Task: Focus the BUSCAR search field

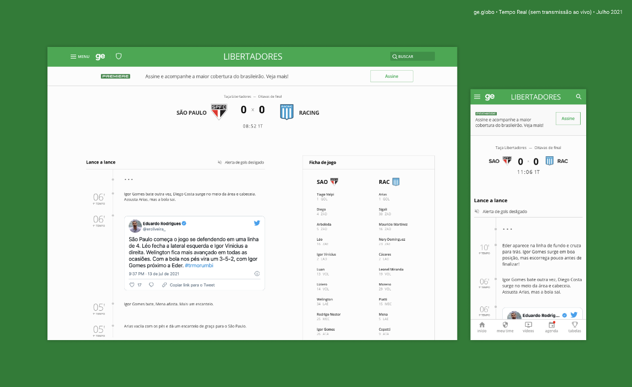Action: point(412,56)
